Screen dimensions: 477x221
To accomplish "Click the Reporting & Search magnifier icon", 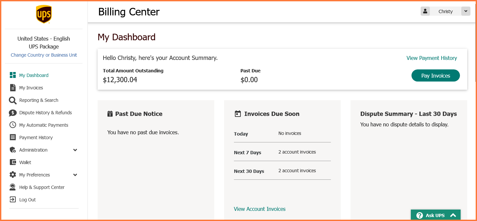I will point(13,100).
